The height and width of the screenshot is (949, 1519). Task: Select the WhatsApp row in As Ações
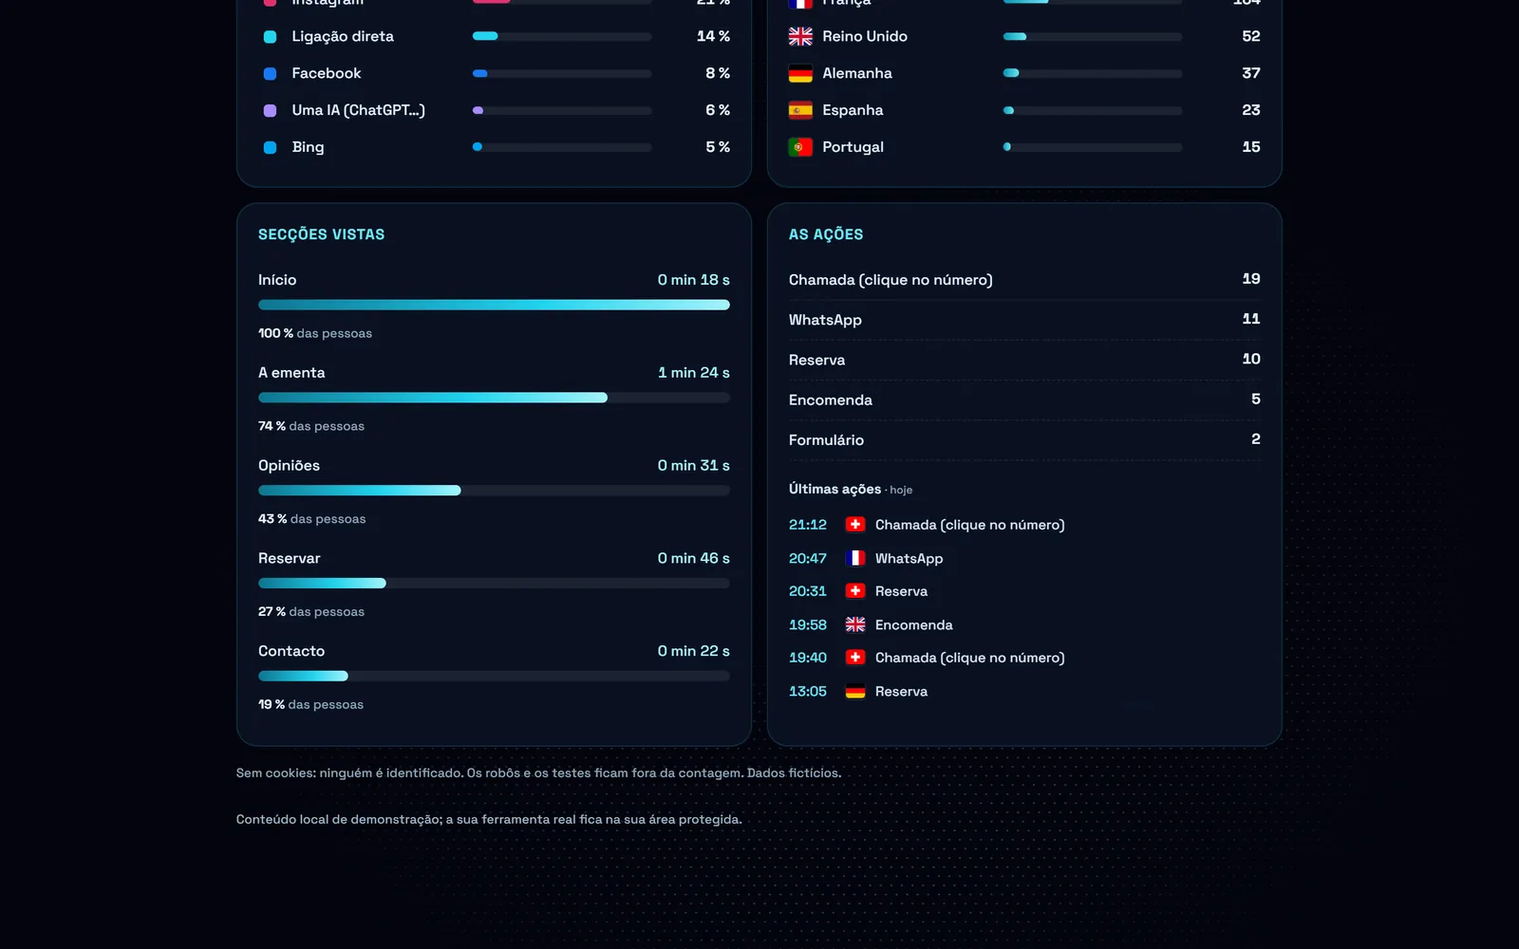(x=1024, y=320)
